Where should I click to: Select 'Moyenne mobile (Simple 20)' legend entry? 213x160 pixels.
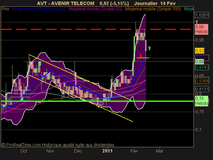click(x=39, y=9)
